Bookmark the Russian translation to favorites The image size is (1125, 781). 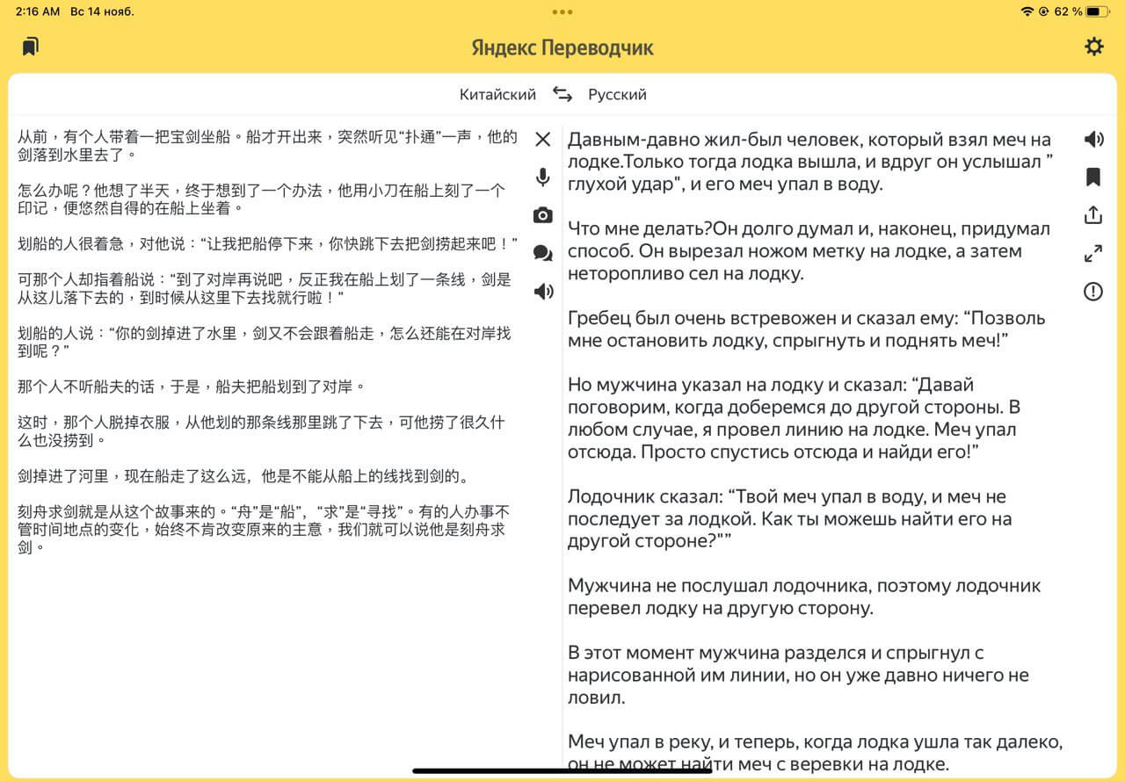point(1093,177)
